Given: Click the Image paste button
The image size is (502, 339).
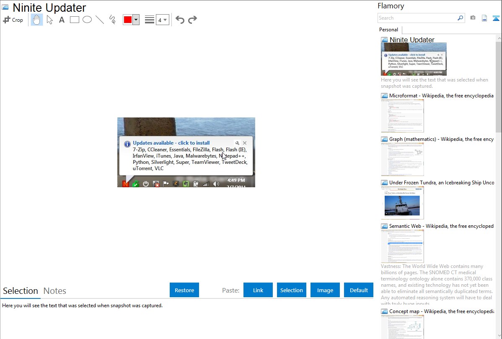Looking at the screenshot, I should click(325, 290).
